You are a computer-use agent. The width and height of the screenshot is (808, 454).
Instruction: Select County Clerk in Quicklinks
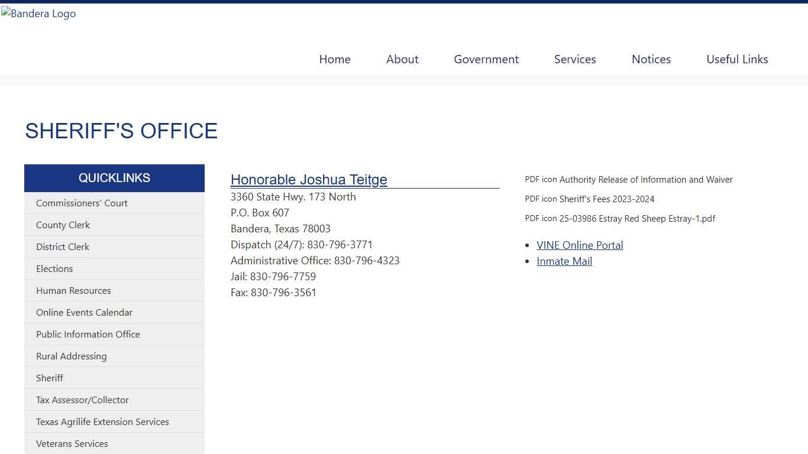tap(63, 225)
